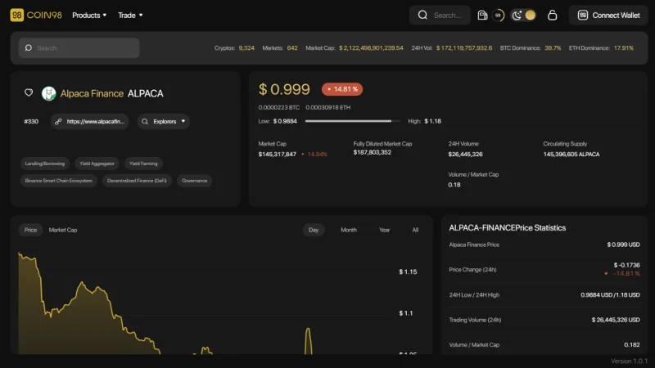
Task: Click the circular 59 counter icon
Action: point(498,15)
